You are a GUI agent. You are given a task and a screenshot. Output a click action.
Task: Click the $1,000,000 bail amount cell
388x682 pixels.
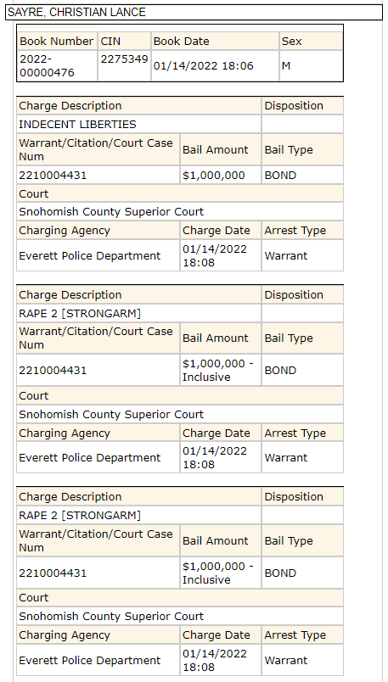(221, 176)
